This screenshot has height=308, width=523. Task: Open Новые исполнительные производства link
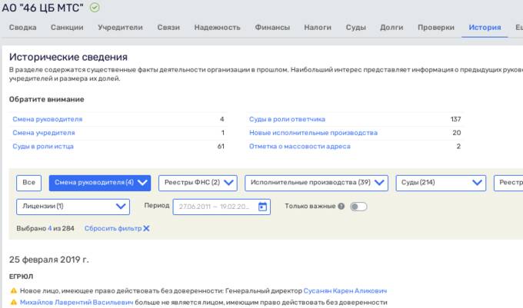(x=313, y=133)
